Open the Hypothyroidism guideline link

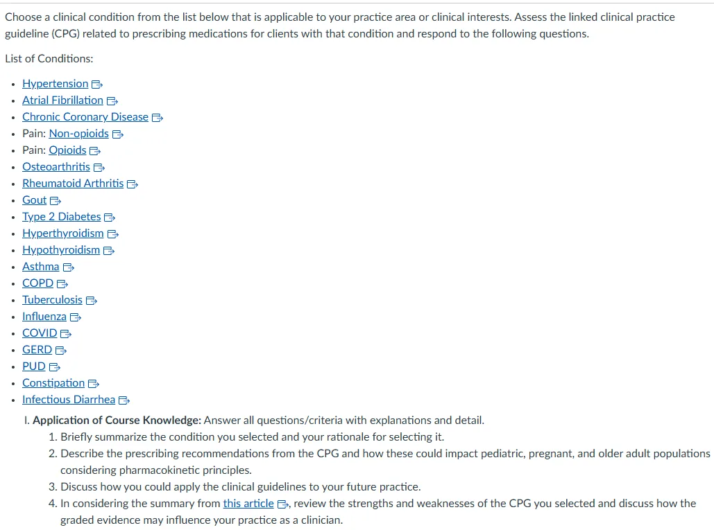click(61, 250)
